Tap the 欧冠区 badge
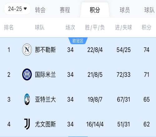The height and width of the screenshot is (137, 156). pos(78,41)
